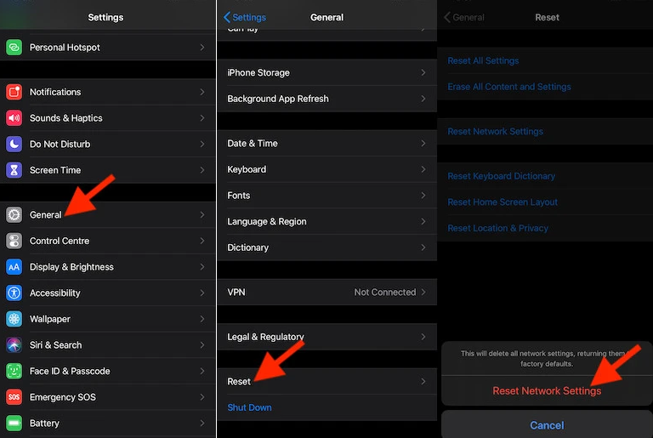The image size is (653, 438).
Task: Tap the Siri & Search icon
Action: point(14,345)
